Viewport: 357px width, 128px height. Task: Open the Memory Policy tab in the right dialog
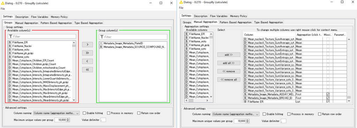point(238,16)
